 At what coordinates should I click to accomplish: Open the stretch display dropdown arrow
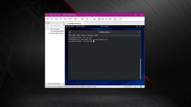(x=122, y=19)
